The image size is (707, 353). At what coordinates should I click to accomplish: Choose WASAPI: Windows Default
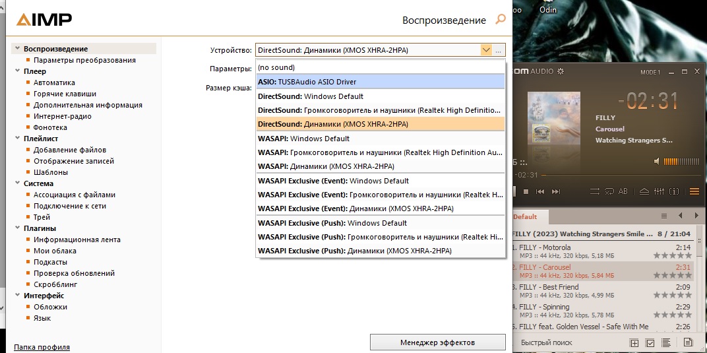click(x=380, y=139)
